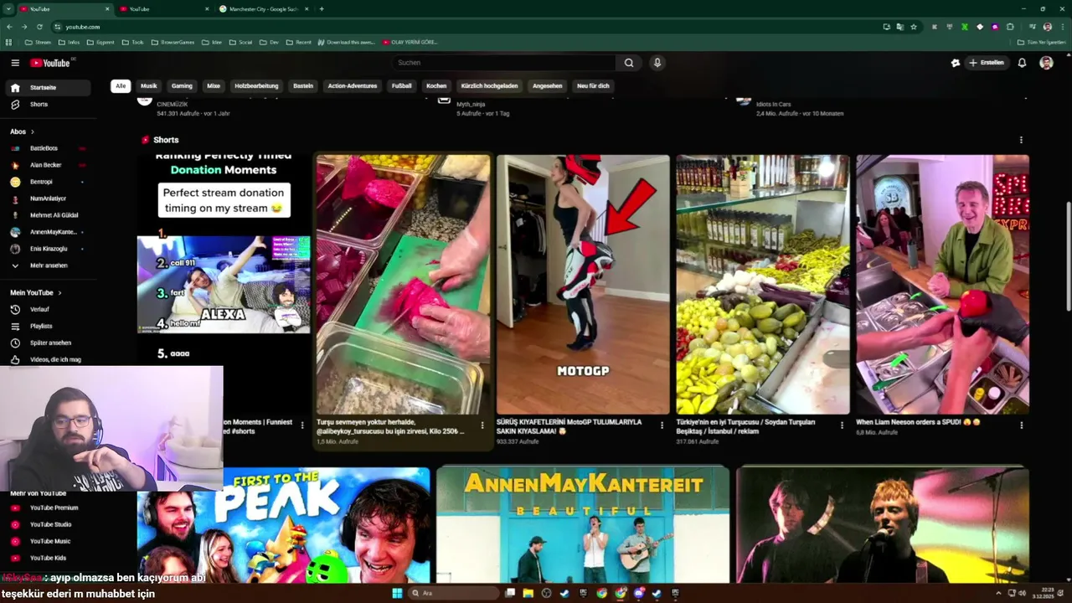Open File Explorer from taskbar
This screenshot has height=603, width=1072.
(528, 593)
